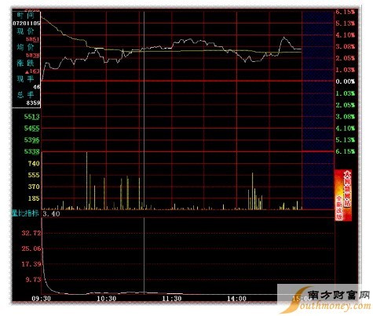Click price axis label 5513
The height and width of the screenshot is (316, 373).
[31, 117]
